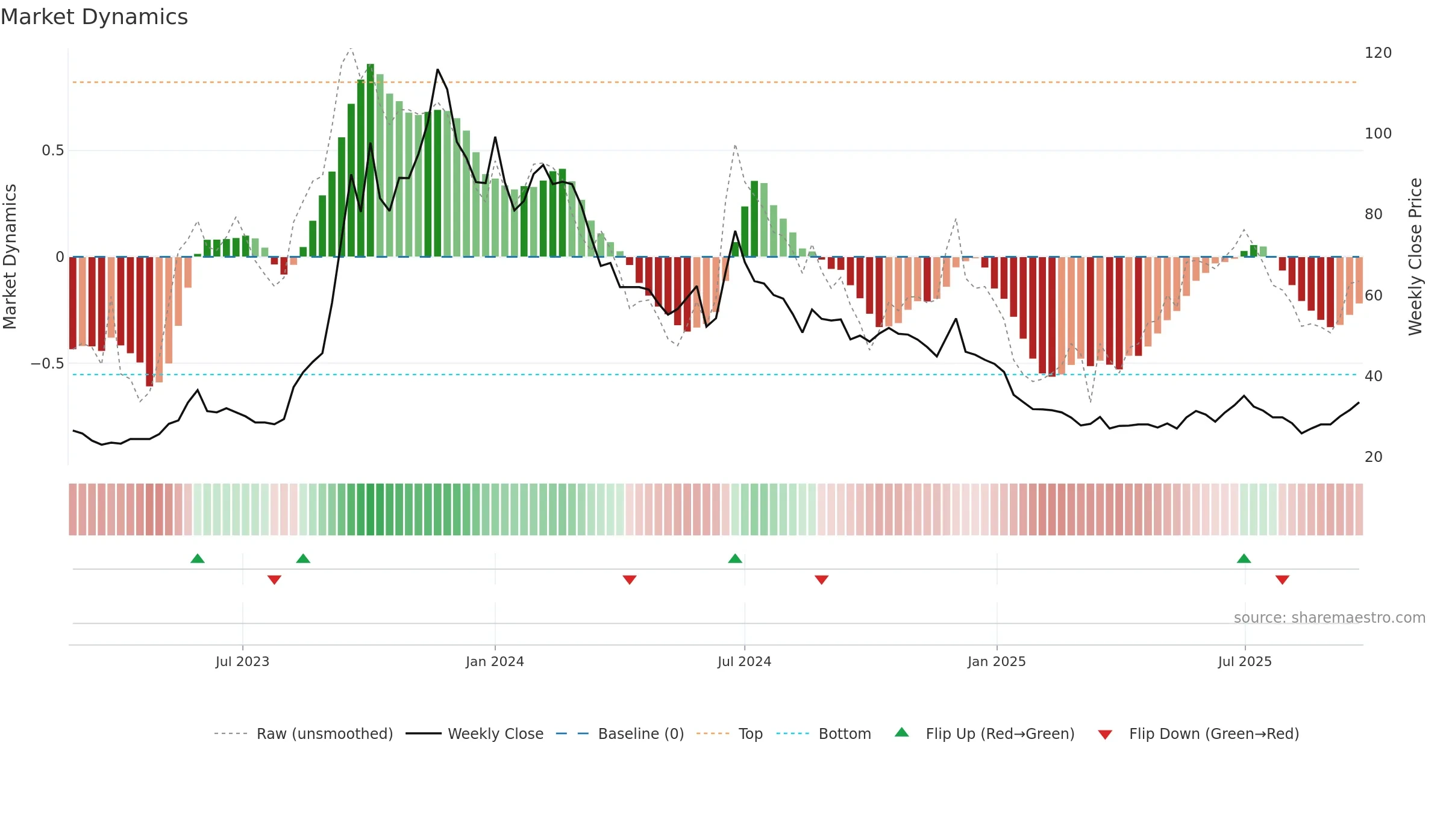Click the Weekly Close Price axis title

(1415, 257)
